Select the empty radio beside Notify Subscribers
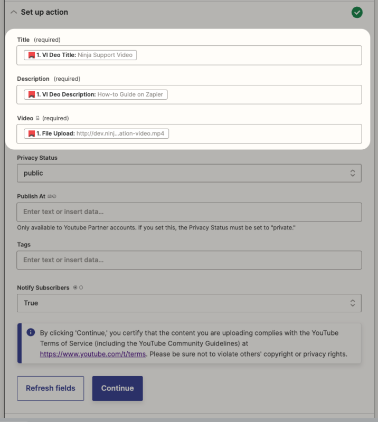 pyautogui.click(x=81, y=287)
